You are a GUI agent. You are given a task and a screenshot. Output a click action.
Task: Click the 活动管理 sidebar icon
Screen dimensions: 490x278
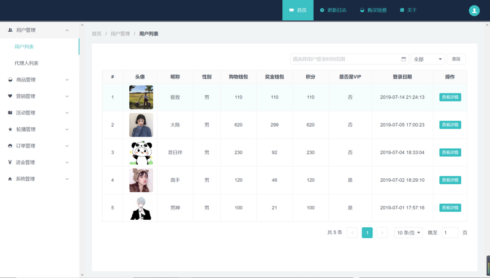(10, 113)
